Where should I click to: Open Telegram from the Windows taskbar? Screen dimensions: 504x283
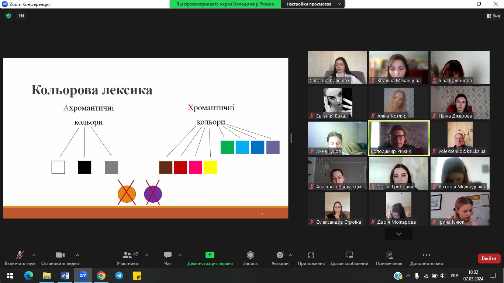[x=119, y=276]
